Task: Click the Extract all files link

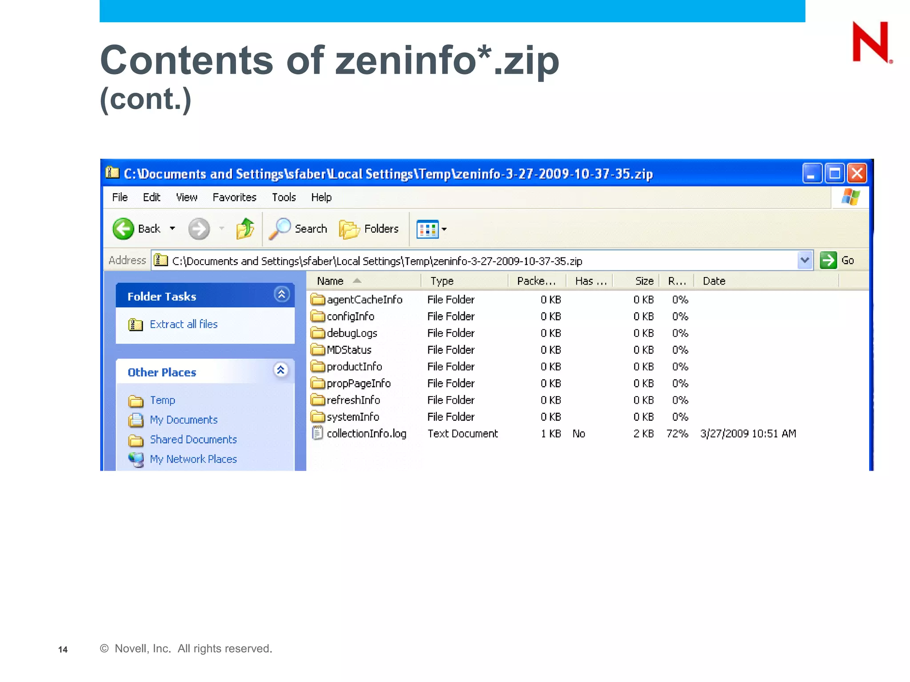Action: [184, 324]
